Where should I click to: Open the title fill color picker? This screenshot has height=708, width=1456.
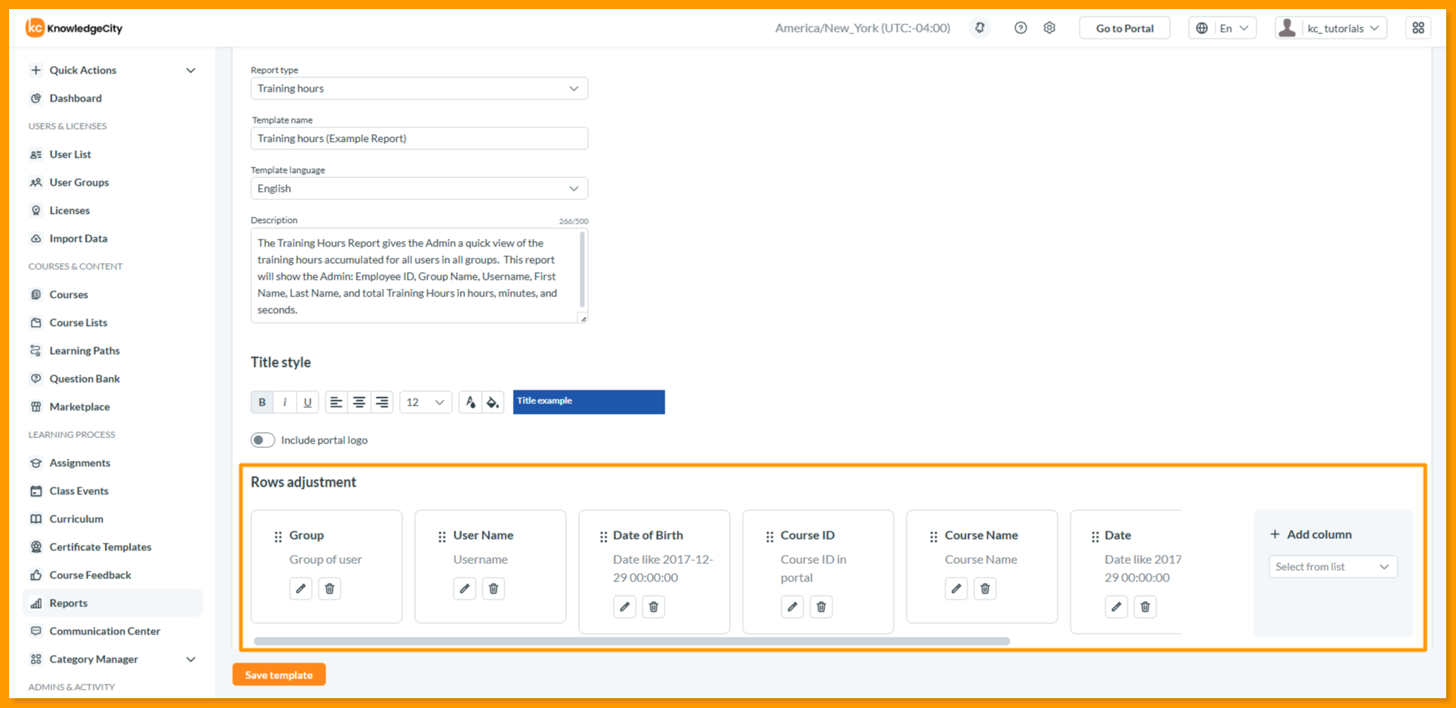click(492, 402)
